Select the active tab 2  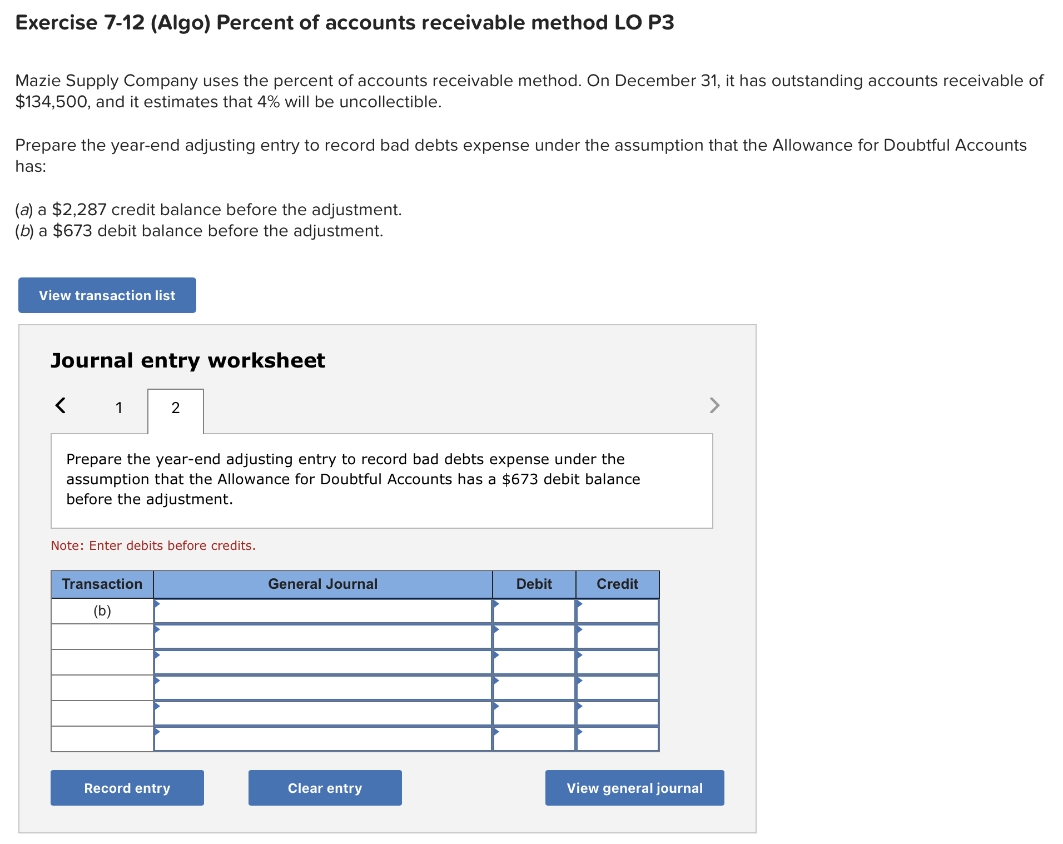click(x=175, y=407)
